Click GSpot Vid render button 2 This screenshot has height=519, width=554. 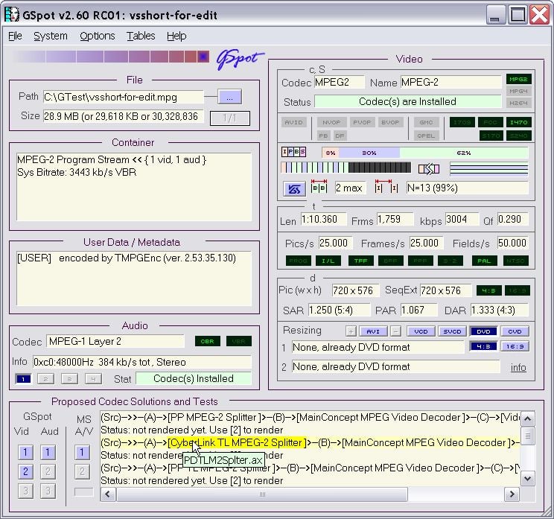25,471
